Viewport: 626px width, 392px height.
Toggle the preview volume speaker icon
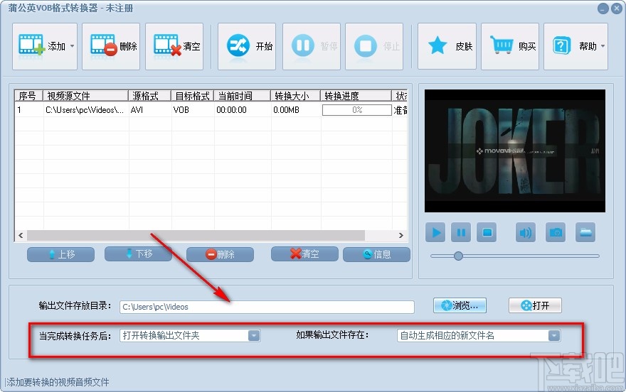(526, 232)
